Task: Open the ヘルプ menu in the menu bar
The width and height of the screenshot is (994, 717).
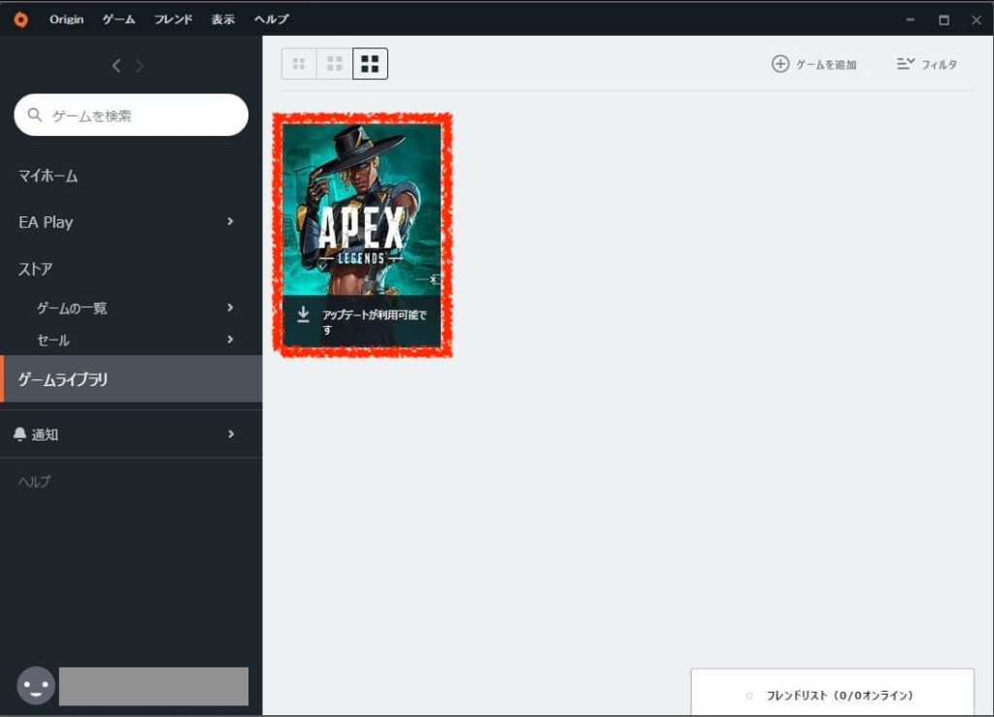Action: point(272,19)
